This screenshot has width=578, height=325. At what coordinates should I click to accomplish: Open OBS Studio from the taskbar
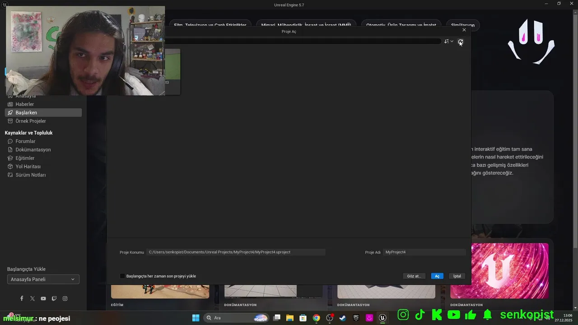tap(330, 318)
